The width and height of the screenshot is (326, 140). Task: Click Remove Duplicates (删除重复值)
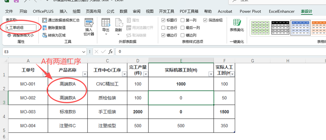click(x=54, y=28)
